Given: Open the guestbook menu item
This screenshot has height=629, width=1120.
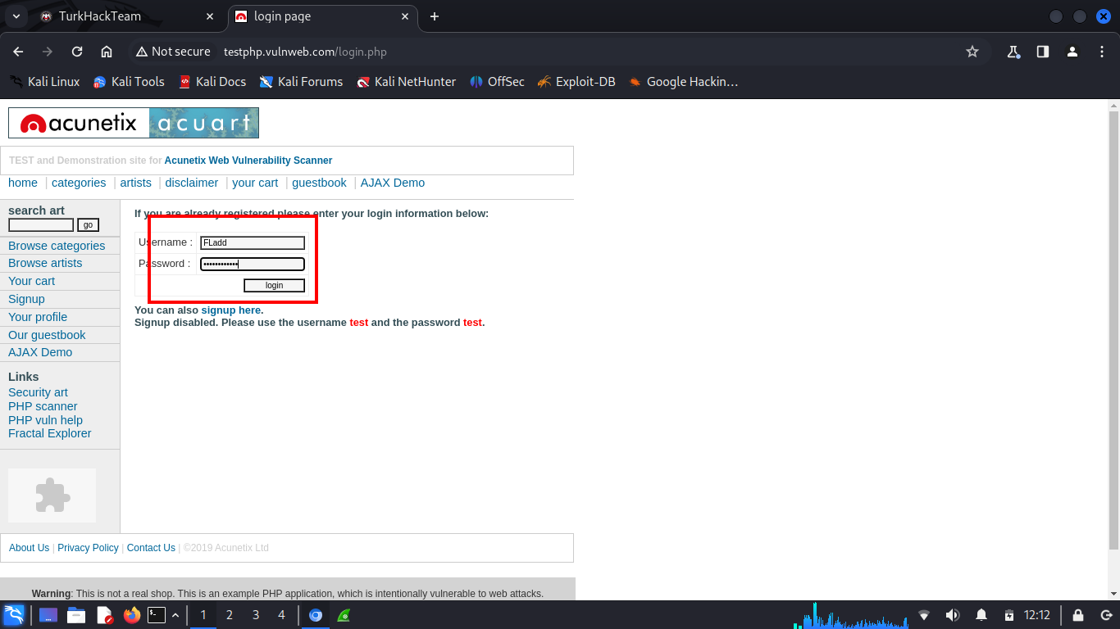Looking at the screenshot, I should pyautogui.click(x=320, y=183).
